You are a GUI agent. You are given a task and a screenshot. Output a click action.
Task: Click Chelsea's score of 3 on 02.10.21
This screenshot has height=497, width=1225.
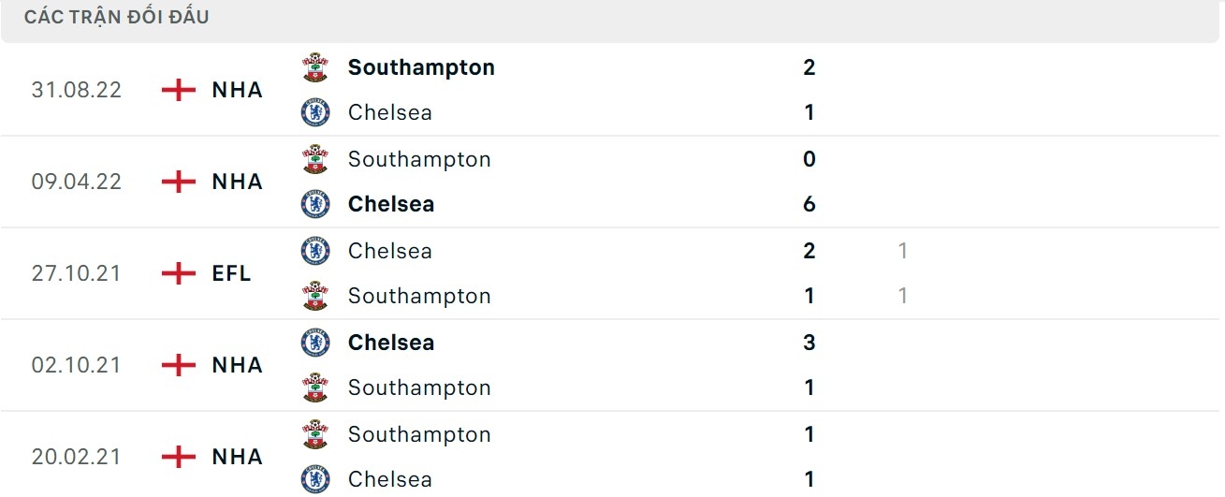point(809,343)
